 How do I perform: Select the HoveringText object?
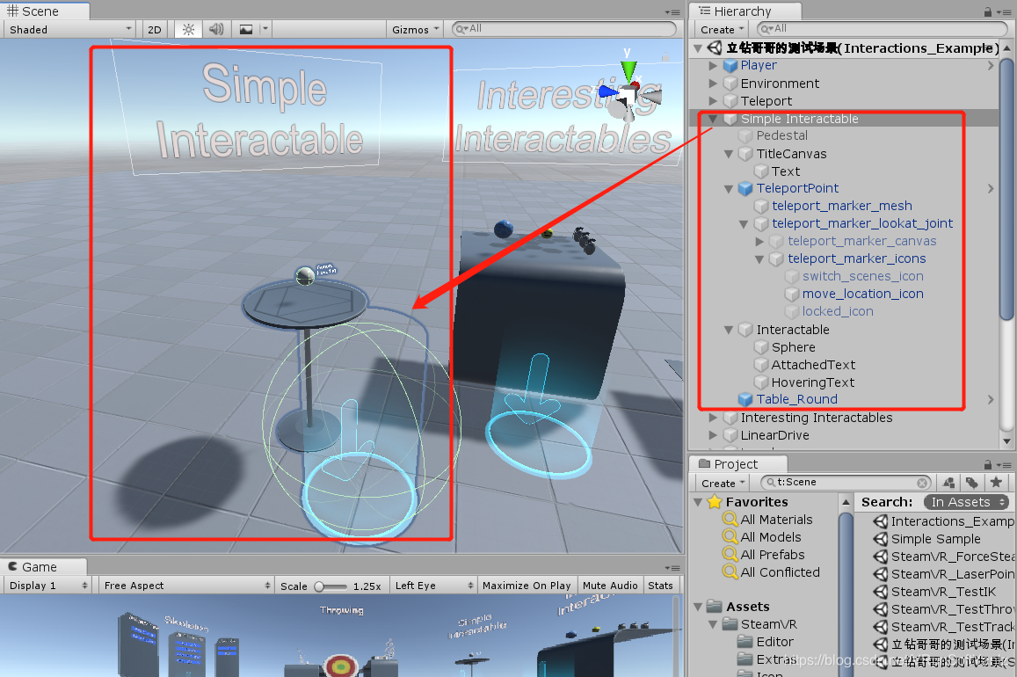(x=812, y=382)
